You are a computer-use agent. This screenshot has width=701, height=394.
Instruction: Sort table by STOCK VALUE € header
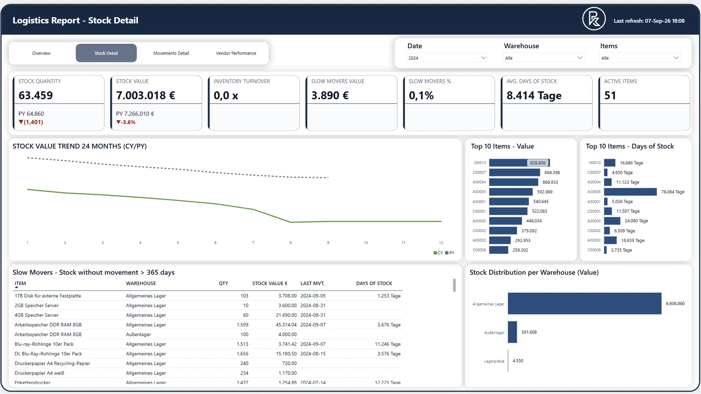[x=270, y=283]
